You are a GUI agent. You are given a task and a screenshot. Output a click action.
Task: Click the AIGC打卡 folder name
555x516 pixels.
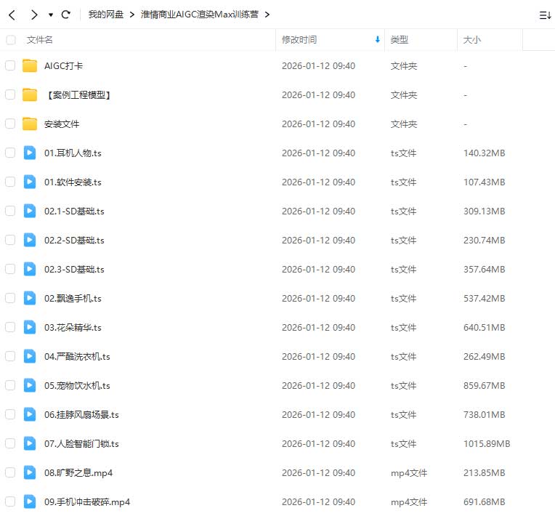64,66
